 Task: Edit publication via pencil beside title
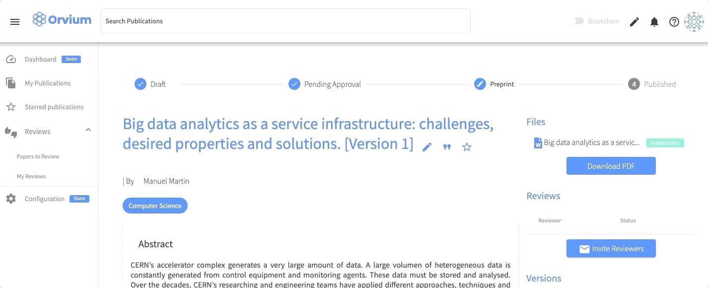[x=427, y=147]
